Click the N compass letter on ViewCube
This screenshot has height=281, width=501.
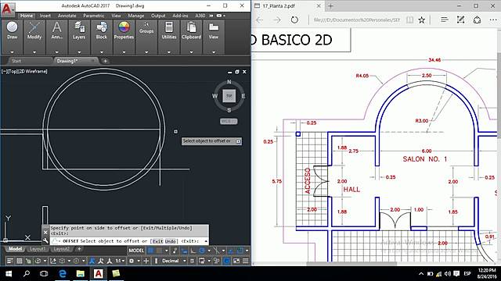click(x=229, y=82)
